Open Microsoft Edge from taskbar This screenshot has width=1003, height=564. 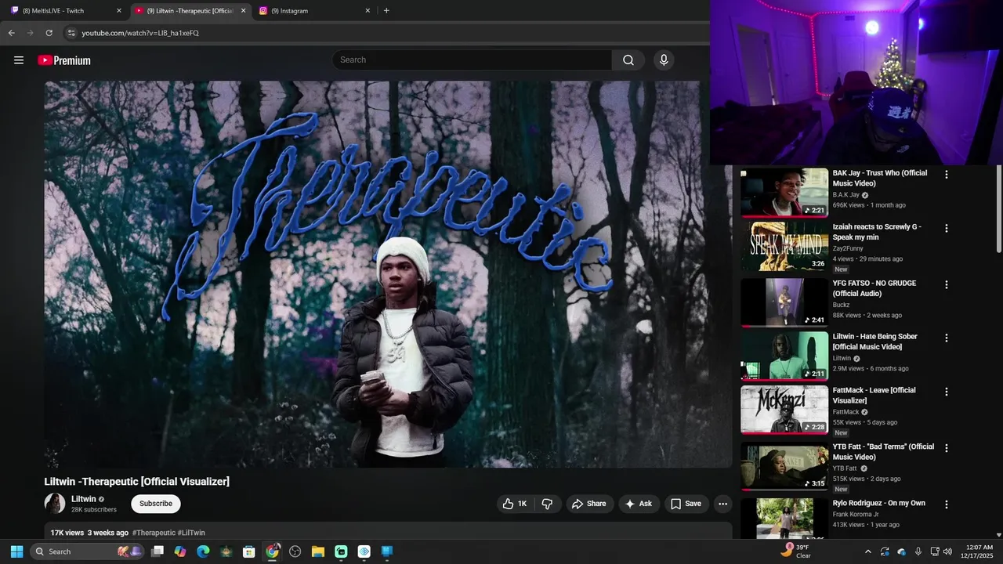(203, 551)
